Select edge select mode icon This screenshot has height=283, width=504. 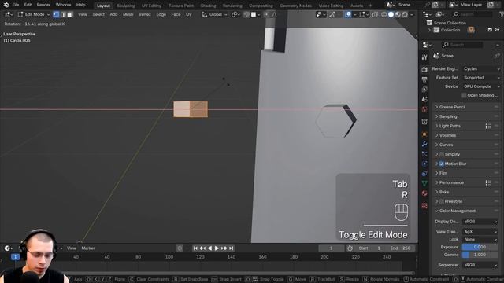click(63, 14)
